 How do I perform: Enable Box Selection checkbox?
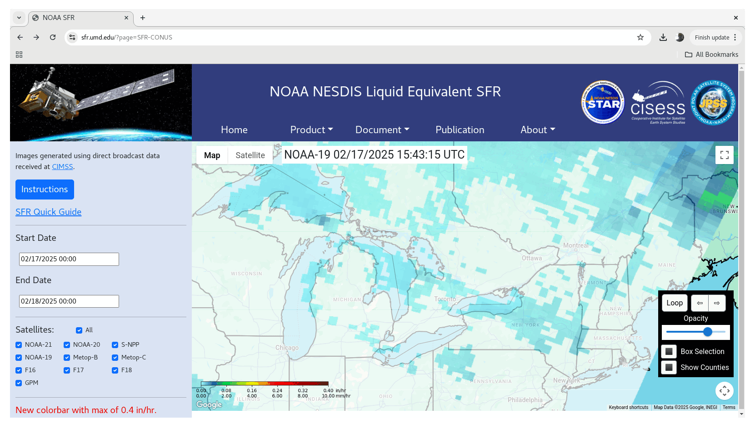(x=669, y=351)
